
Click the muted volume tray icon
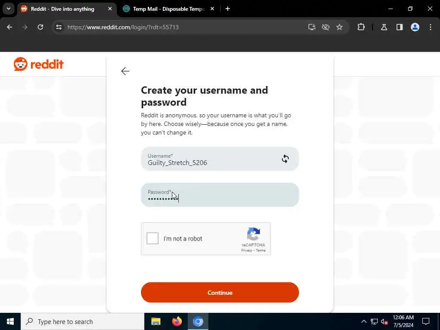click(x=385, y=322)
